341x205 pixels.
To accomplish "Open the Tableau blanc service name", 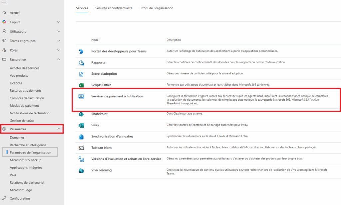I will (102, 148).
